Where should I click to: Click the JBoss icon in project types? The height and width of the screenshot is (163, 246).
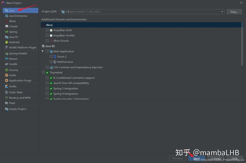point(6,21)
